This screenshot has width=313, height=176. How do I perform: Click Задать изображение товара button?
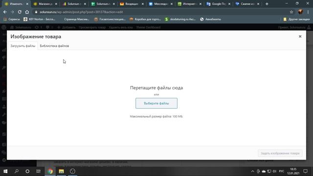[x=280, y=153]
